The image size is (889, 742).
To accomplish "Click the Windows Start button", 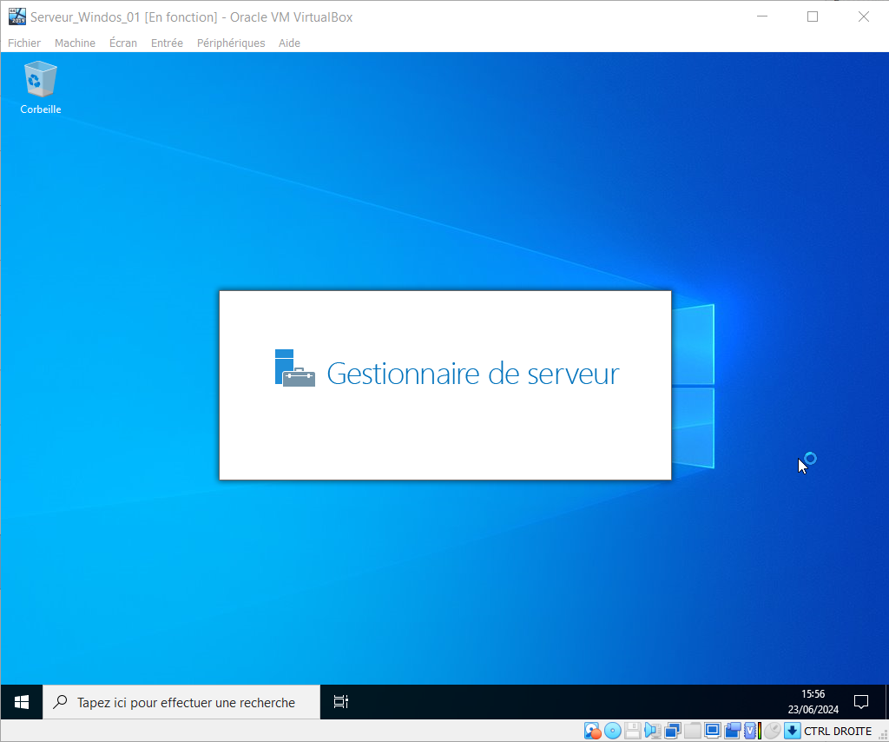I will tap(22, 702).
